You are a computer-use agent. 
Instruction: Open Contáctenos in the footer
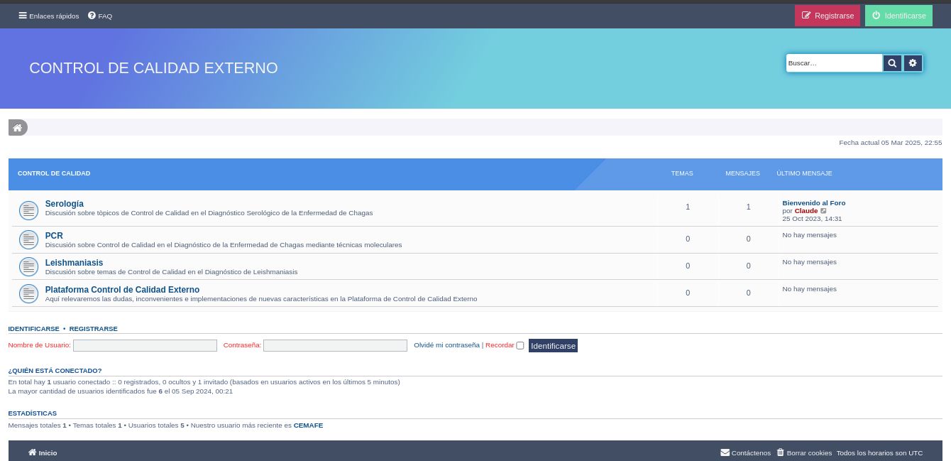745,452
